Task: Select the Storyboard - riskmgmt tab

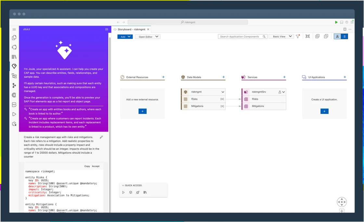Action: tap(131, 30)
